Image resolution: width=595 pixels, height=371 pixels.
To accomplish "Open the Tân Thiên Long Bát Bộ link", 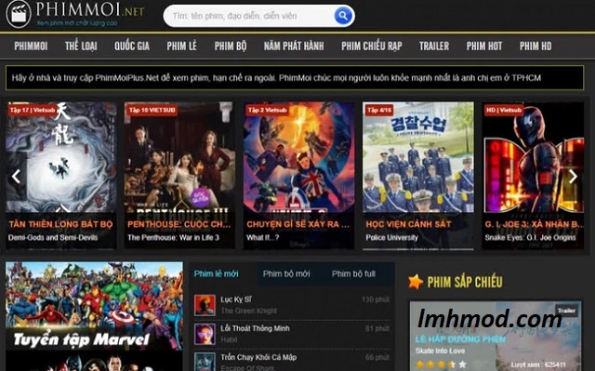I will point(60,224).
